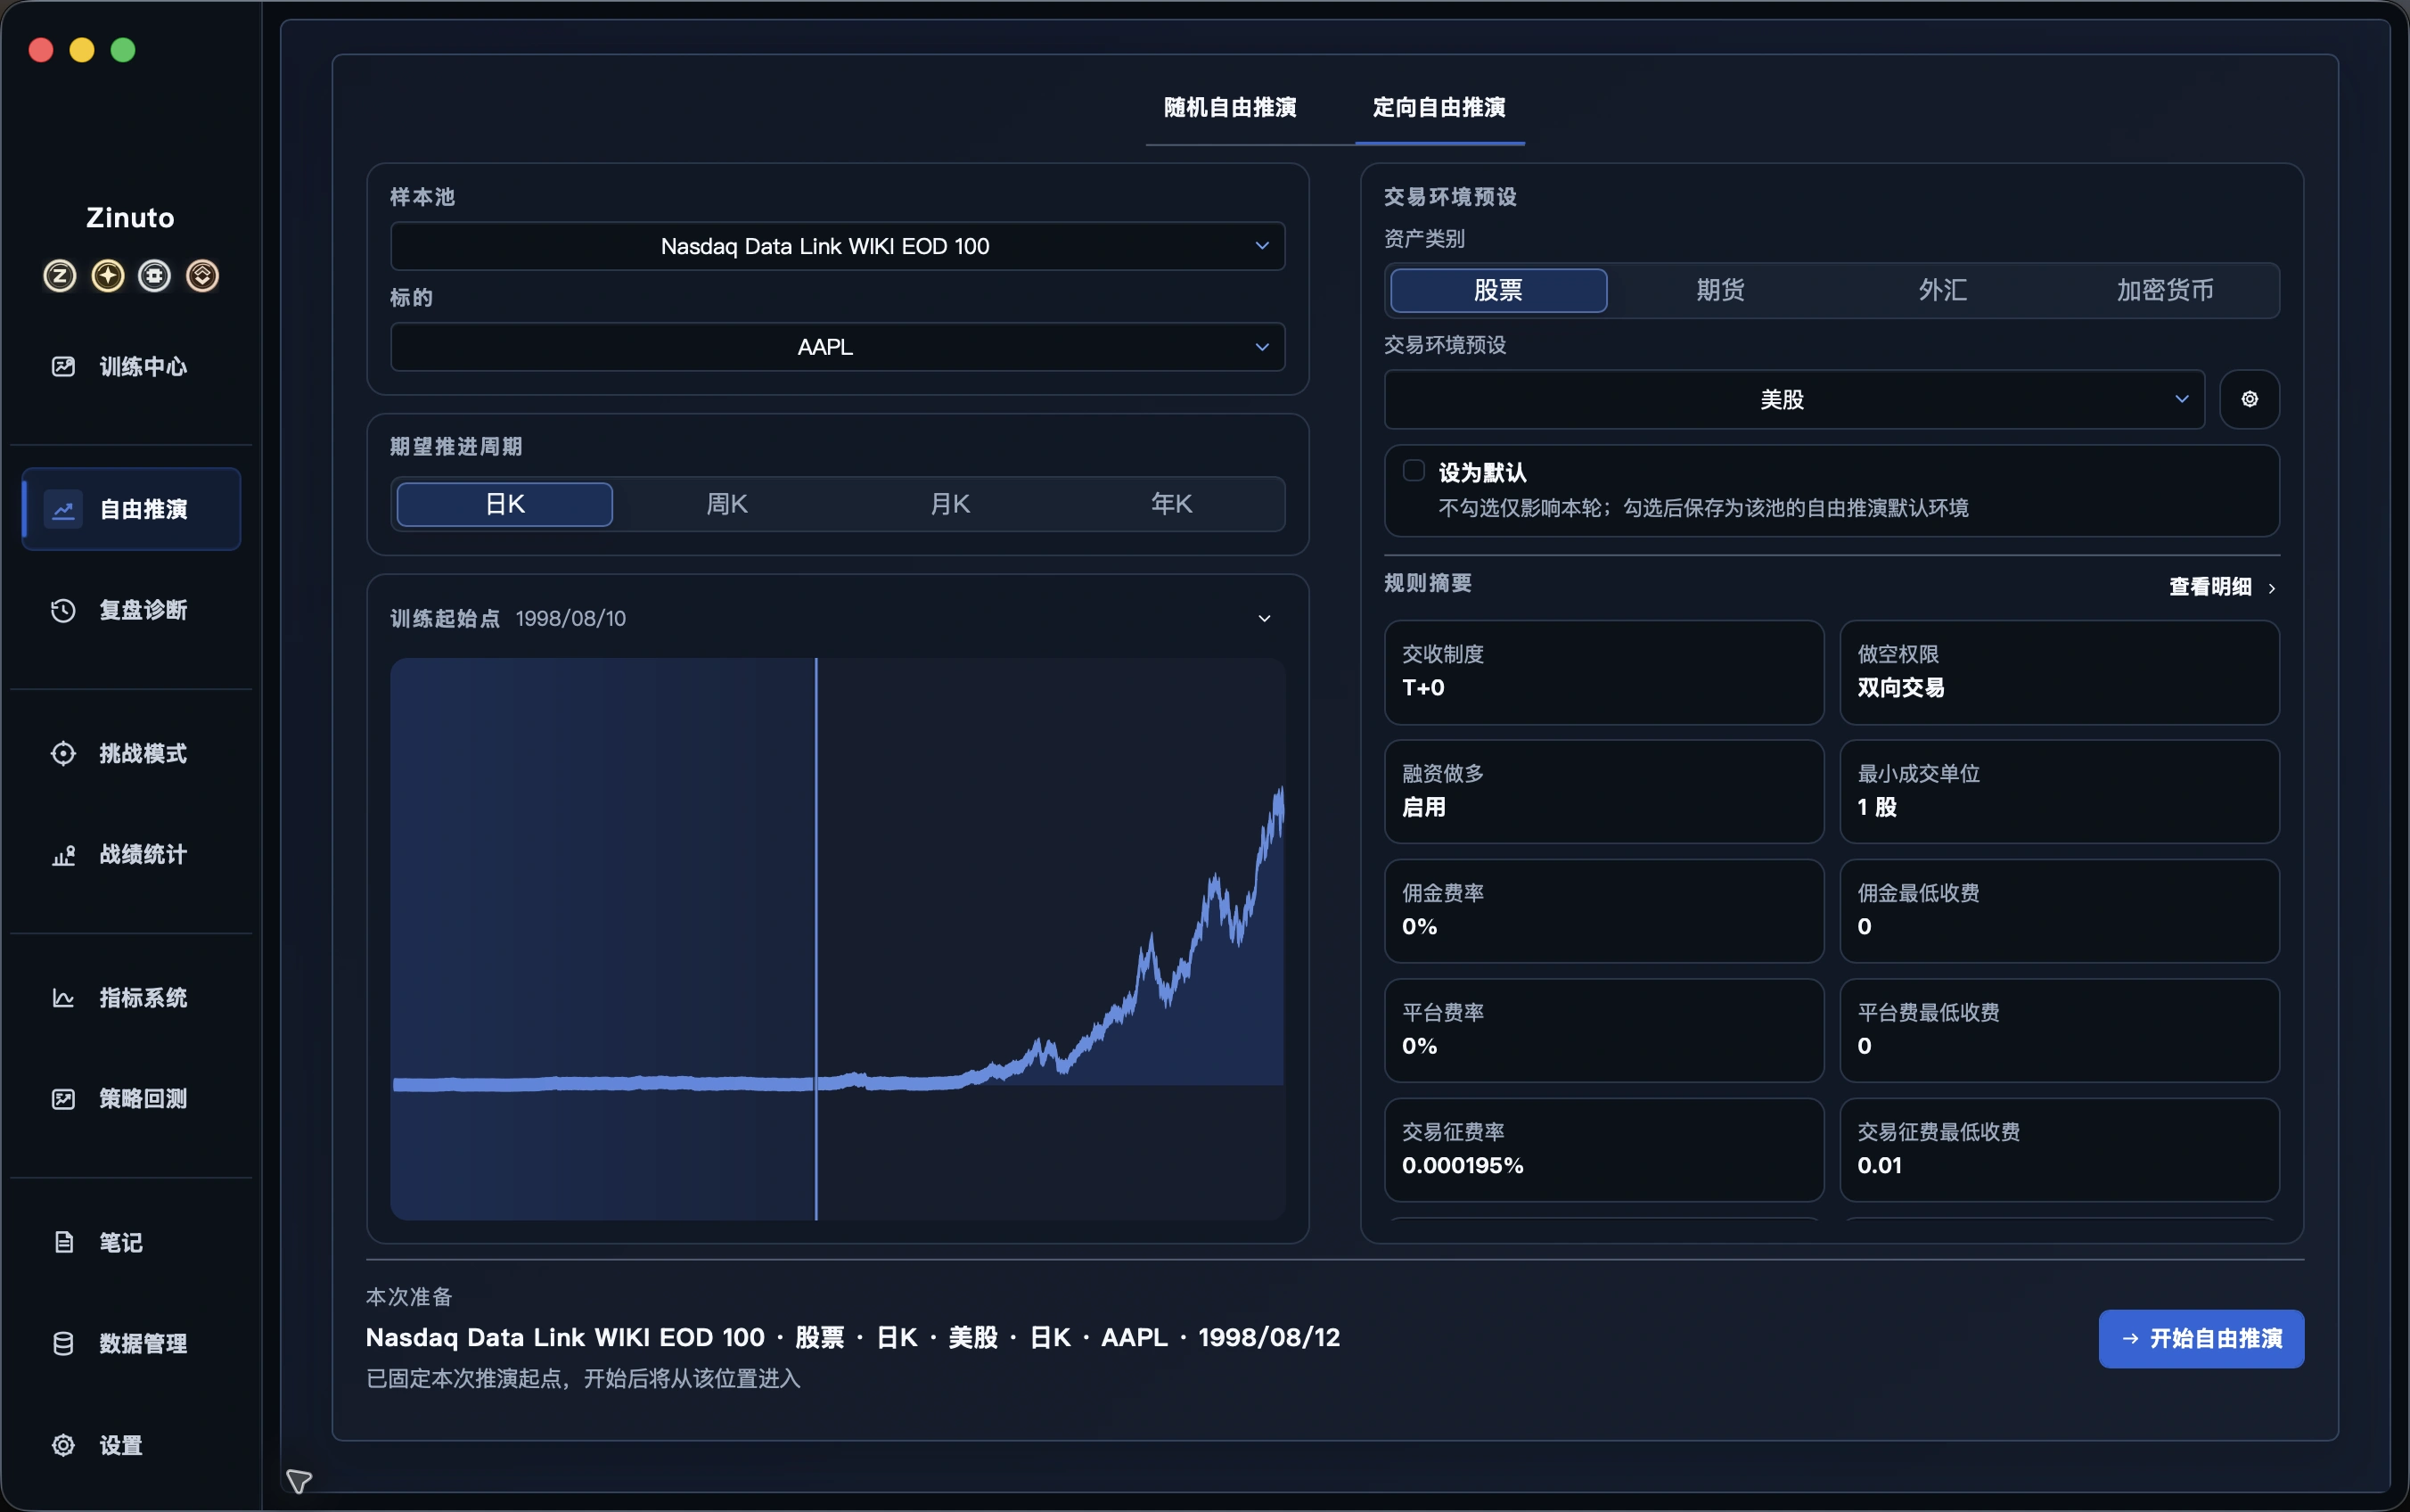Screen dimensions: 2410x1512
Task: Click the 交收制度 T+0 rule card
Action: [1603, 672]
